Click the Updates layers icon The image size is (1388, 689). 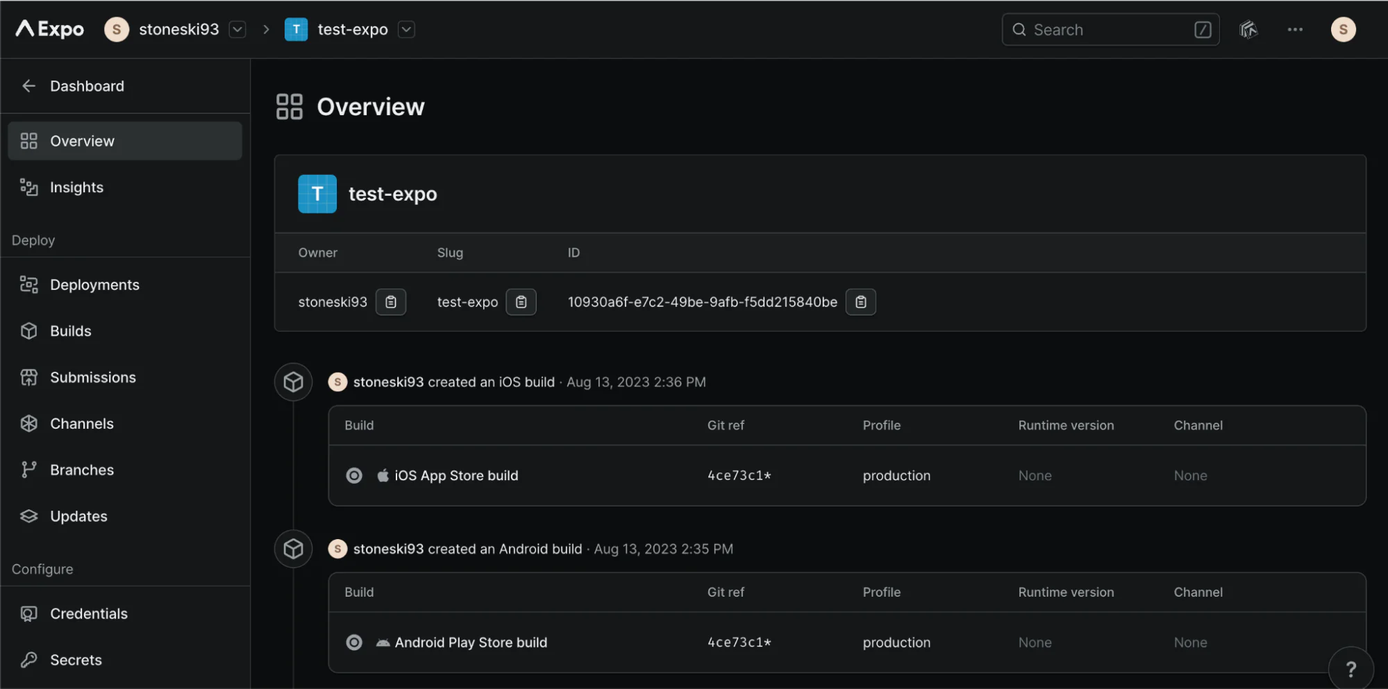[x=28, y=516]
